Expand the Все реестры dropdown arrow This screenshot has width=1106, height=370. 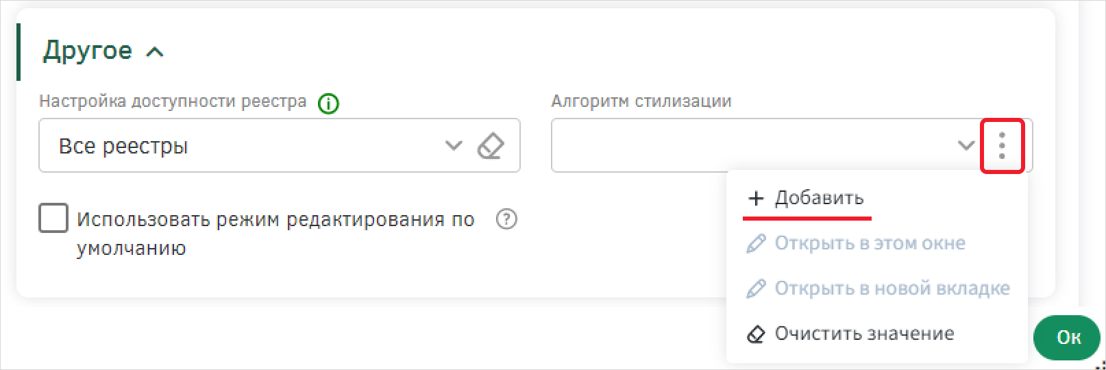pyautogui.click(x=454, y=146)
